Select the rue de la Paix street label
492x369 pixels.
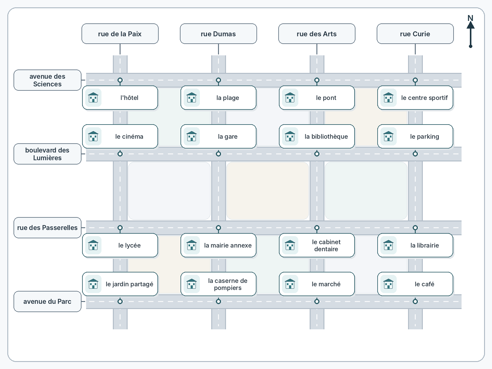pyautogui.click(x=120, y=34)
